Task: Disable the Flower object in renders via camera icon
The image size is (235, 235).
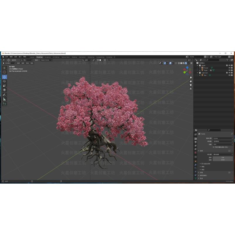Action: (232, 68)
